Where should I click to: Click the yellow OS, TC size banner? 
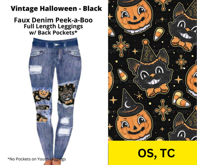153,153
